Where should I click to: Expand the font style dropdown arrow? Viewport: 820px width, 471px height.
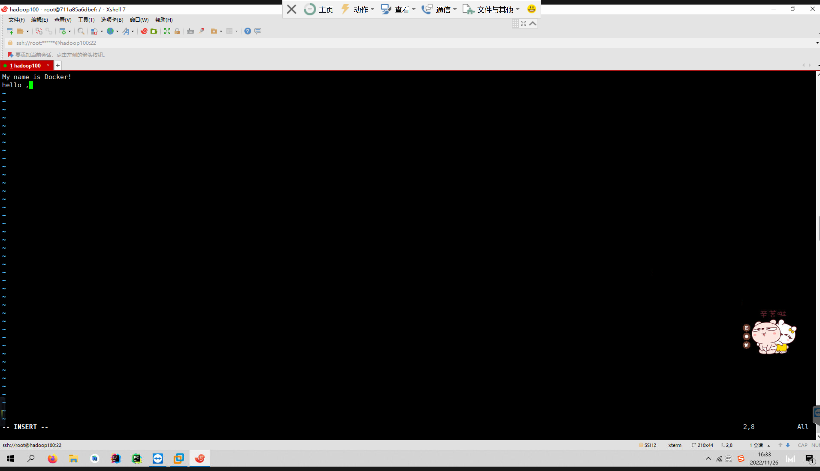click(x=133, y=31)
